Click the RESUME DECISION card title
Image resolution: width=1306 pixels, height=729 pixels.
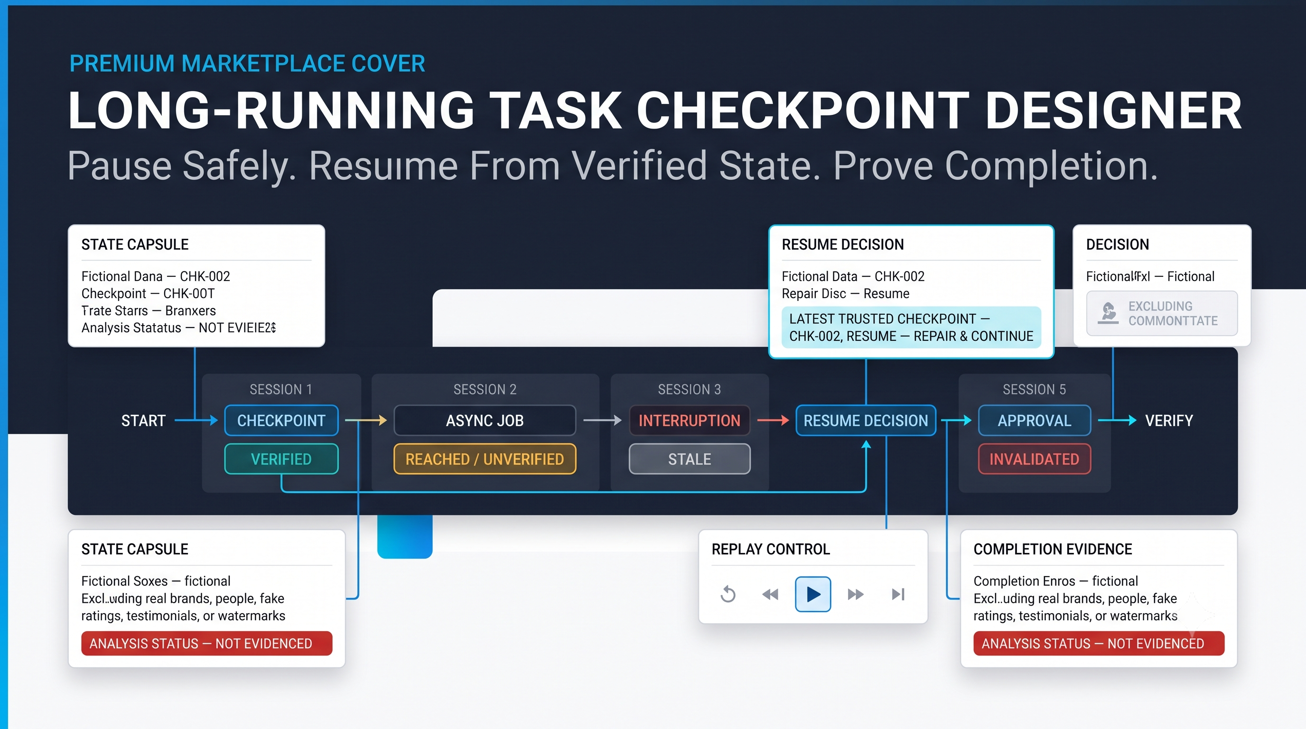(843, 244)
